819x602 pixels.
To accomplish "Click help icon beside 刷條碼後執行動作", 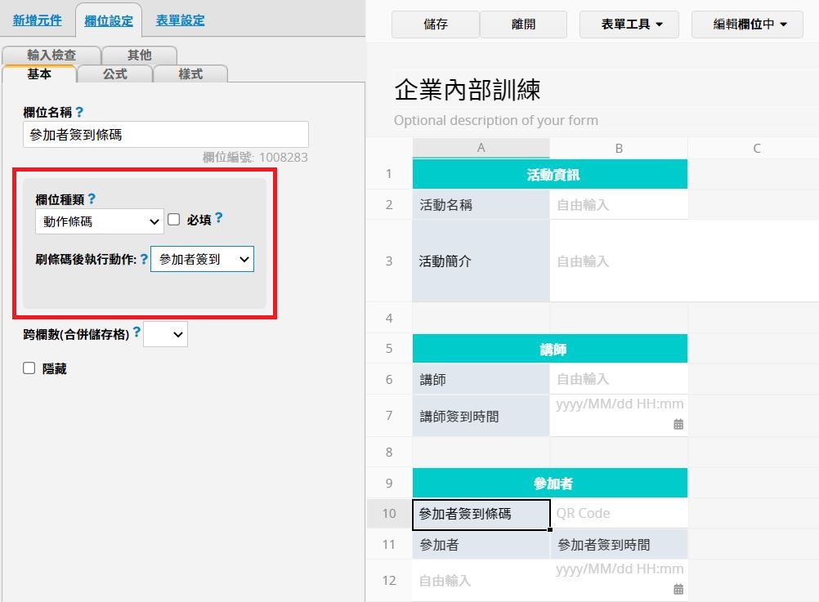I will pyautogui.click(x=144, y=259).
